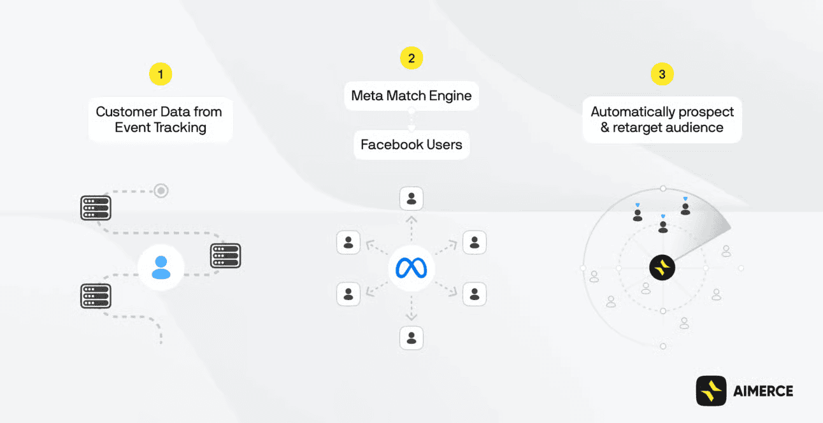The width and height of the screenshot is (823, 423).
Task: Click the Facebook Users label
Action: click(x=411, y=145)
